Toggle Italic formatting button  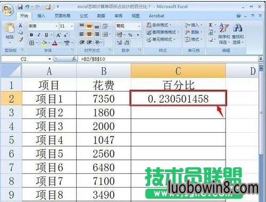(x=39, y=35)
